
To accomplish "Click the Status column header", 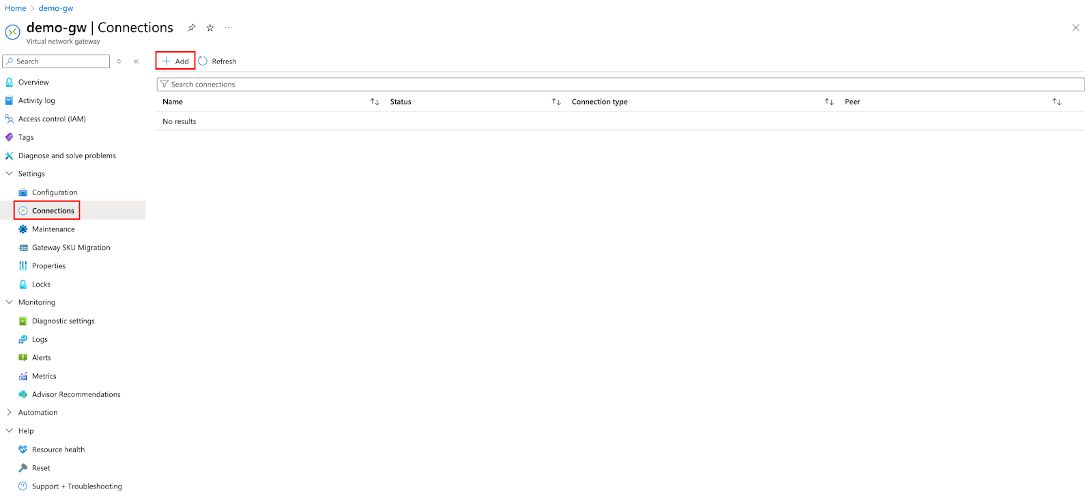I will point(401,102).
